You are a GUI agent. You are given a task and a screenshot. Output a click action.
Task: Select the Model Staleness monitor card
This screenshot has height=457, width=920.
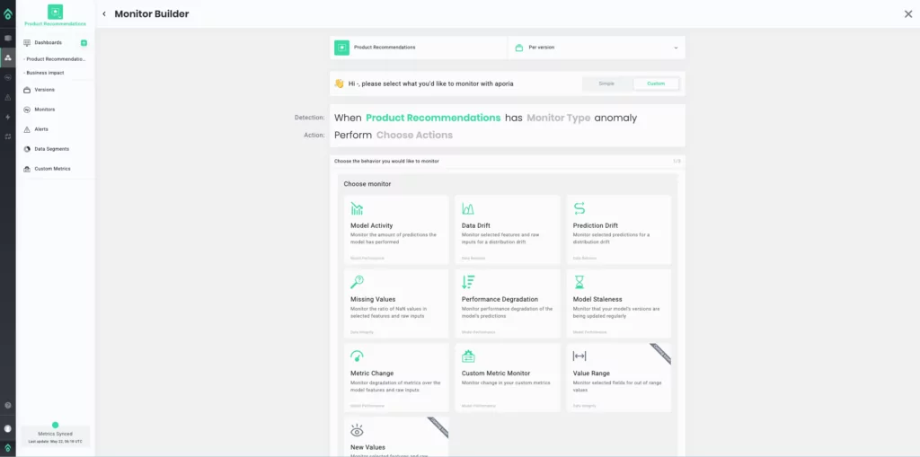pyautogui.click(x=618, y=303)
